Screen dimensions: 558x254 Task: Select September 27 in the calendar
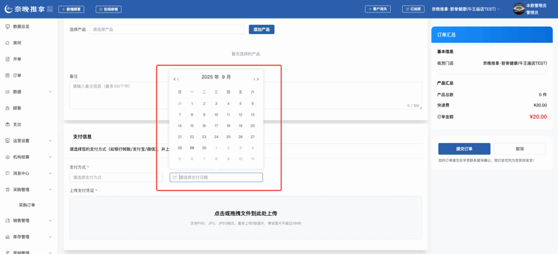tap(253, 136)
